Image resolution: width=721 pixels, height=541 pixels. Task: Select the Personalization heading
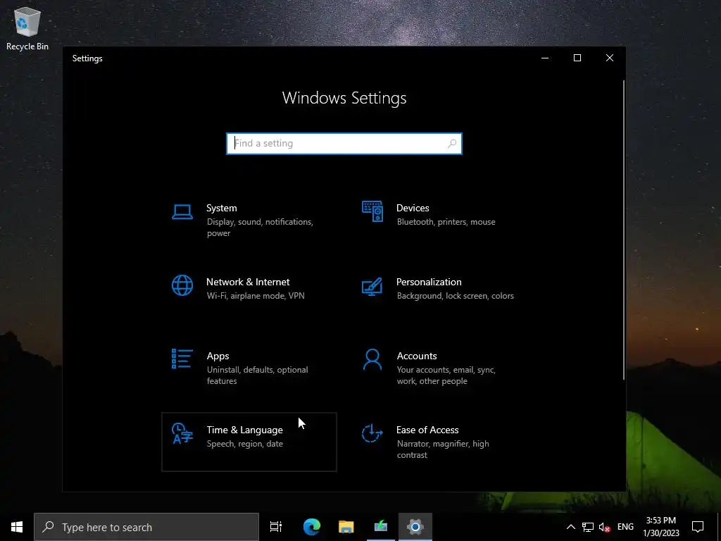[429, 282]
